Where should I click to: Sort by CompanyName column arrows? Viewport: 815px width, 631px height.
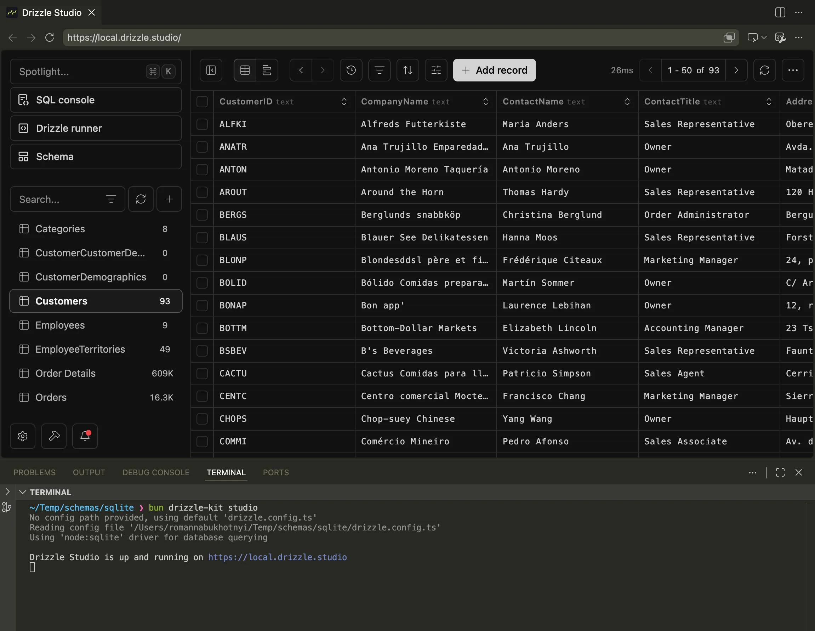click(x=485, y=102)
